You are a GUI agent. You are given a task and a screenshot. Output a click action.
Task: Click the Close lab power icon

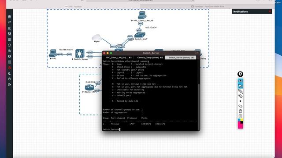(9, 79)
